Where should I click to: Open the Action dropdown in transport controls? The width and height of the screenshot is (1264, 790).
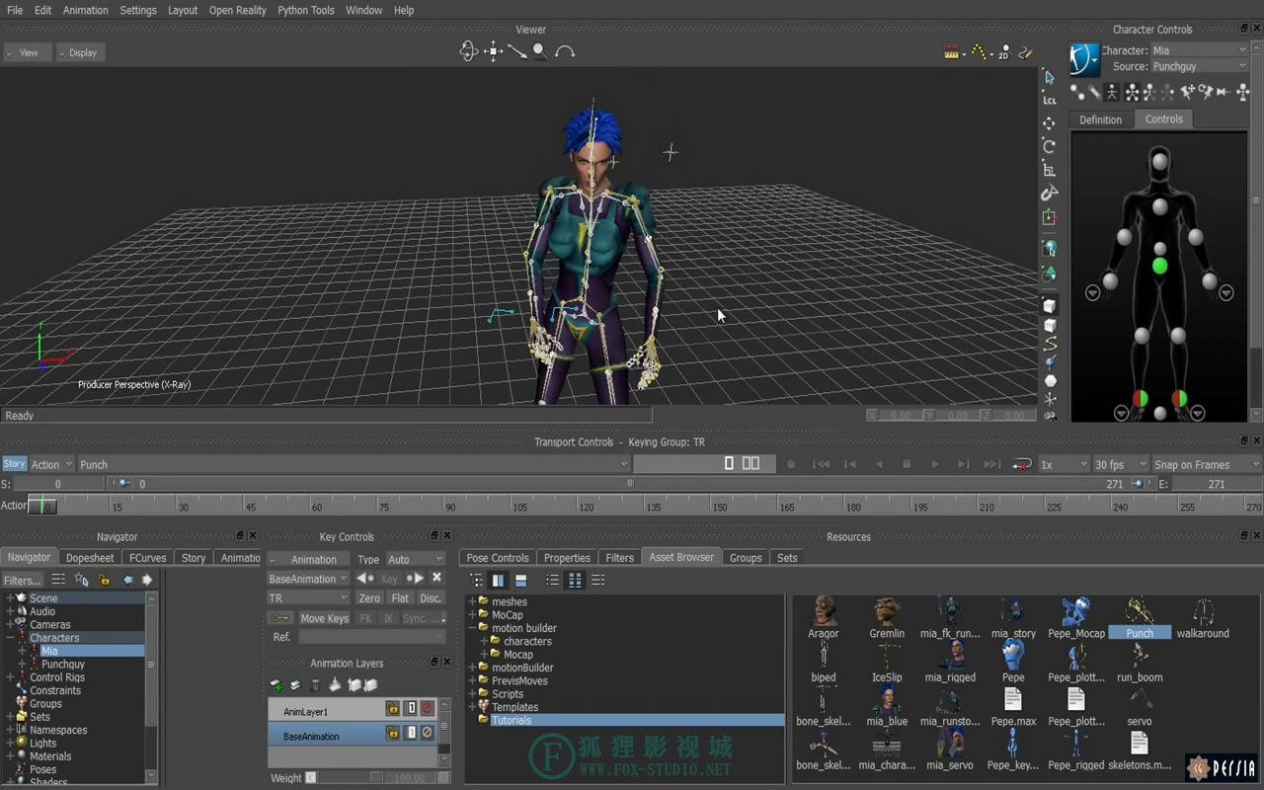[x=51, y=464]
